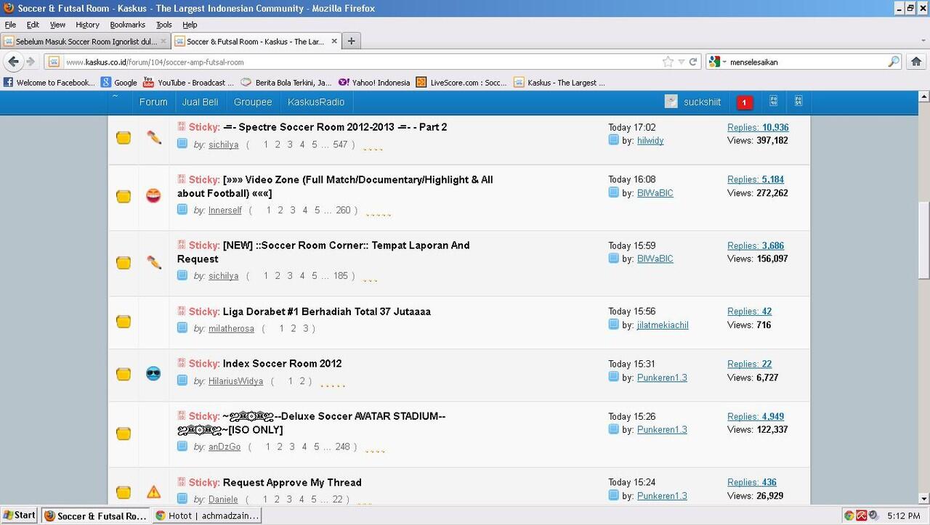Viewport: 930px width, 525px height.
Task: Open last page 547 of Spectre thread
Action: (340, 145)
